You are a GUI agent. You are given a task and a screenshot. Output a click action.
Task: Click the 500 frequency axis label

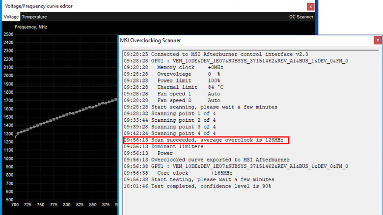pyautogui.click(x=9, y=200)
